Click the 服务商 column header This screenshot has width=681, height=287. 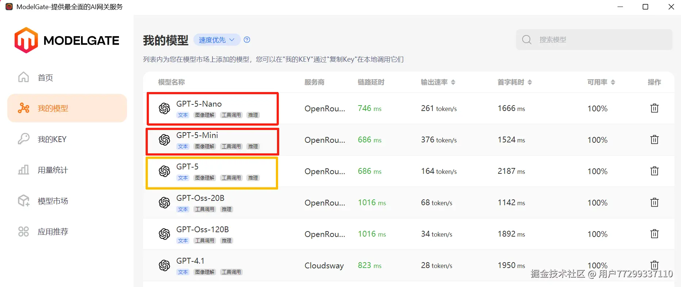314,82
